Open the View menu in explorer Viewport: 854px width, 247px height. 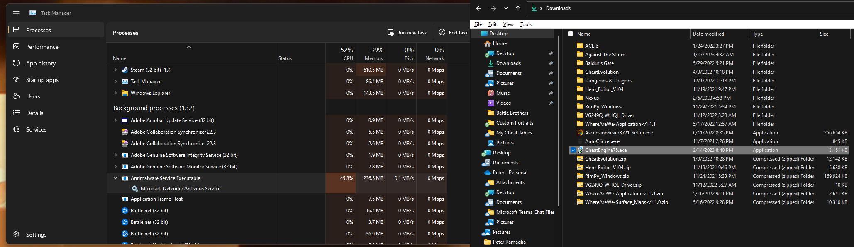(x=508, y=24)
